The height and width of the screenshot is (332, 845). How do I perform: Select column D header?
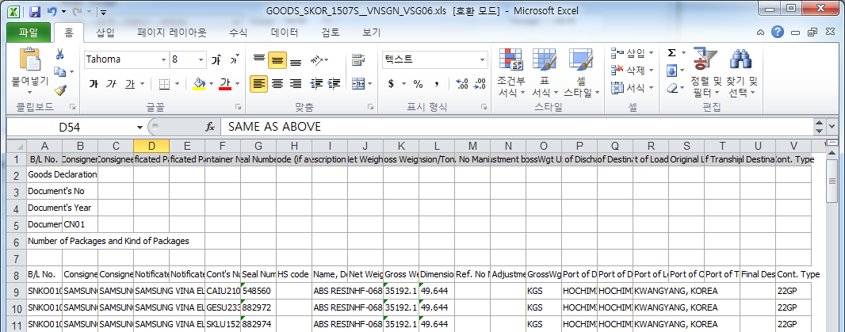pyautogui.click(x=151, y=146)
